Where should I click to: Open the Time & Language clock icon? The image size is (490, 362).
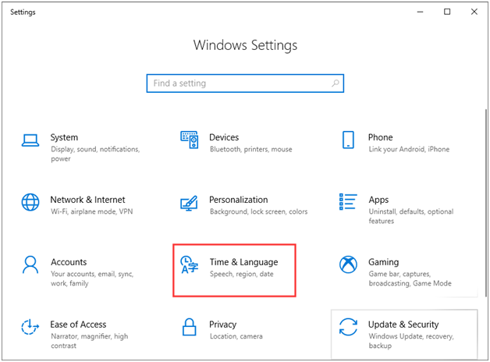click(189, 264)
